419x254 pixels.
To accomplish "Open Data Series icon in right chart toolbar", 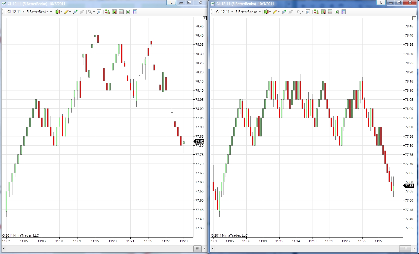I will pos(323,12).
